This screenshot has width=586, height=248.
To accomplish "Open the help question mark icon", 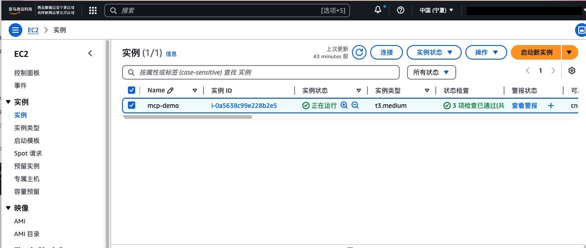I will [x=401, y=10].
